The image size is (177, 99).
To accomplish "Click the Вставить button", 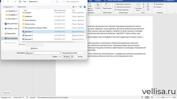I will [67, 57].
